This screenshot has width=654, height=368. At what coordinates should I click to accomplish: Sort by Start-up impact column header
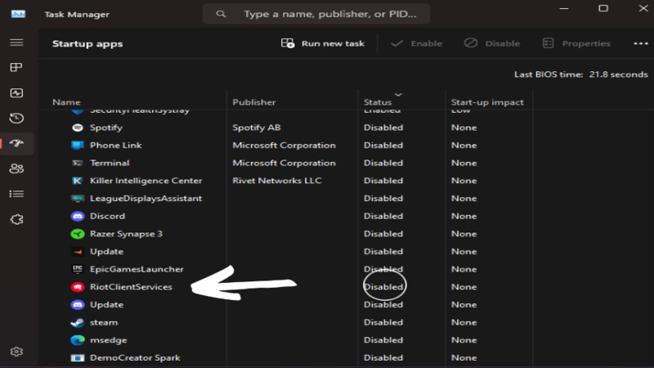[487, 102]
